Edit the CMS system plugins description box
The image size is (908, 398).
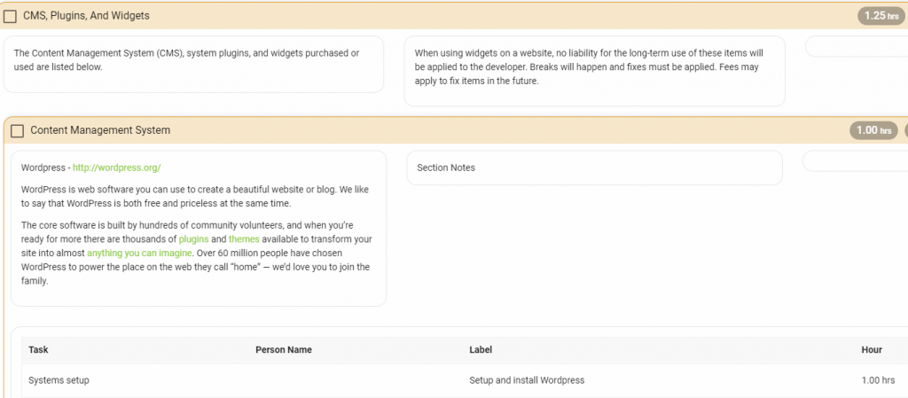point(193,64)
